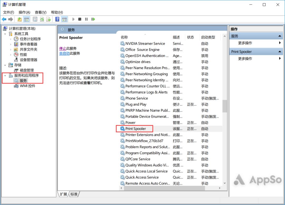This screenshot has width=285, height=205.
Task: Select the Plug and Play service
Action: pos(171,104)
